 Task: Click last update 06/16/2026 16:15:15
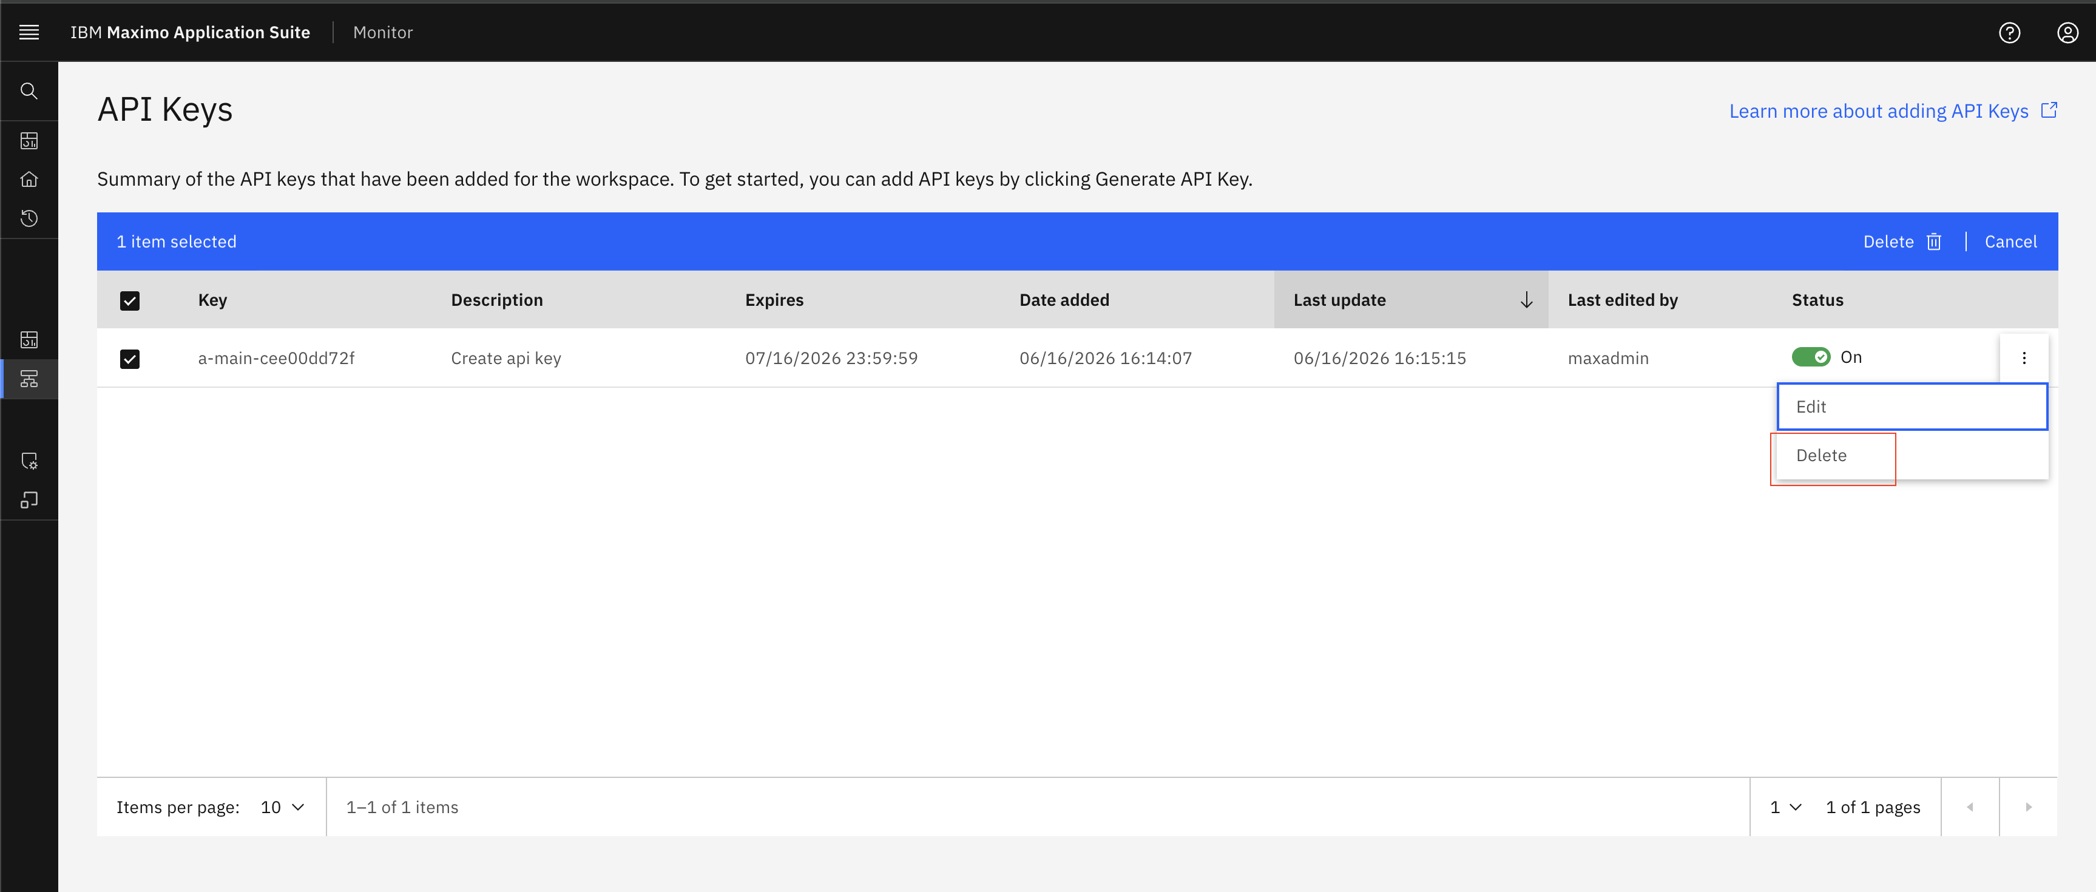coord(1379,359)
